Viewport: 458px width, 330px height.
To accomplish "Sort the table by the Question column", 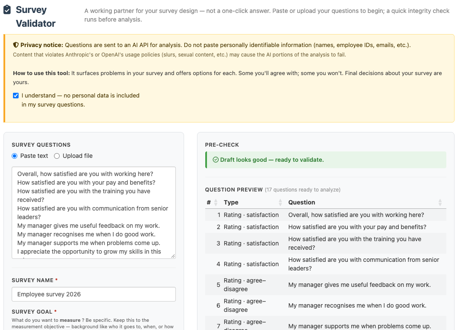I will 440,202.
